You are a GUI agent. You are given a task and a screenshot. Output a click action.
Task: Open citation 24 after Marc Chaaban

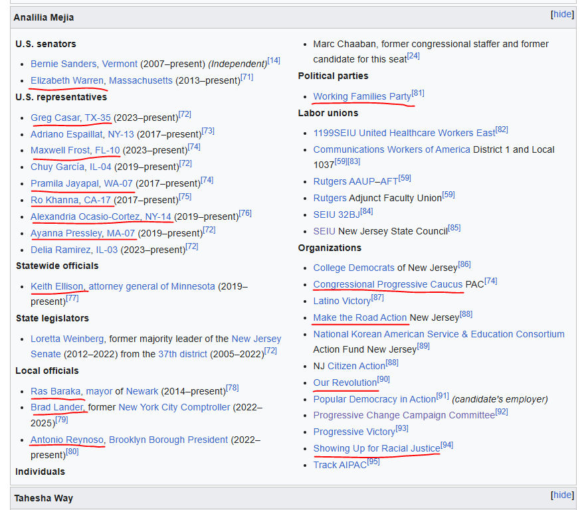pos(413,56)
